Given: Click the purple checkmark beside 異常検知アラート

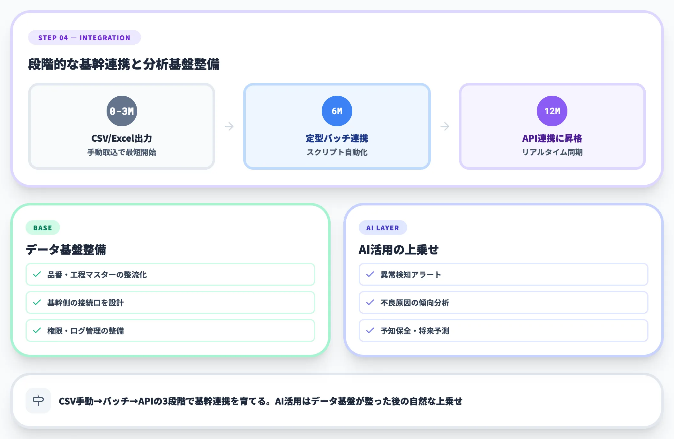Looking at the screenshot, I should point(370,274).
